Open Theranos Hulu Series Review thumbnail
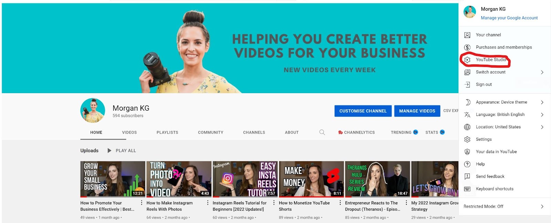551x223 pixels. pyautogui.click(x=377, y=179)
